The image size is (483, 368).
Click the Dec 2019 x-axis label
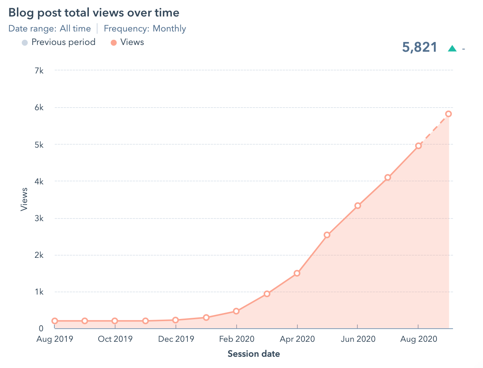176,339
